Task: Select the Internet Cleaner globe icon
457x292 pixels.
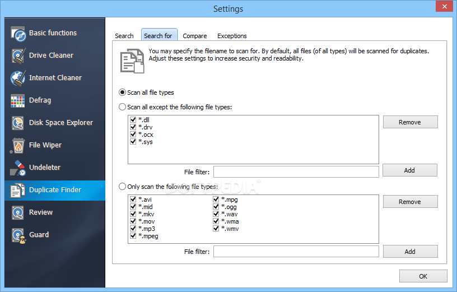Action: [x=18, y=78]
